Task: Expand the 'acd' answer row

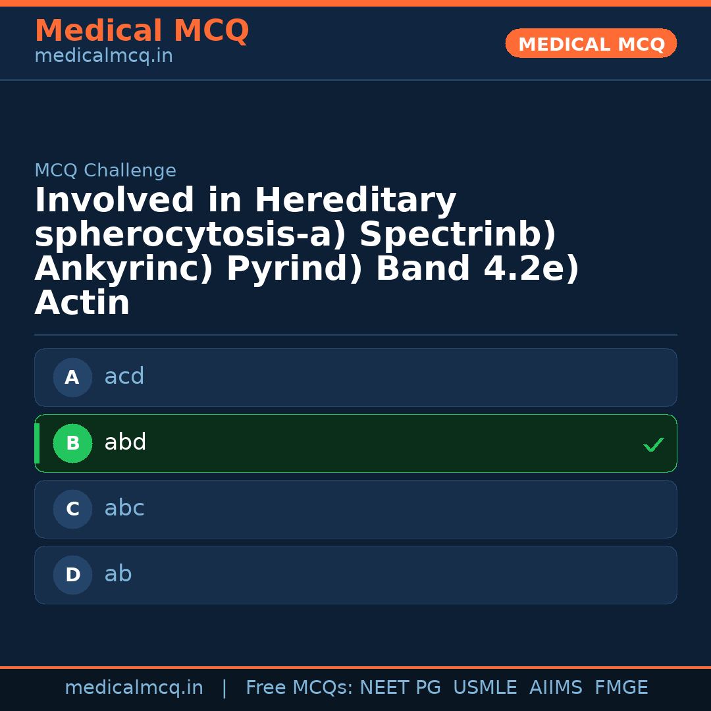Action: click(355, 377)
